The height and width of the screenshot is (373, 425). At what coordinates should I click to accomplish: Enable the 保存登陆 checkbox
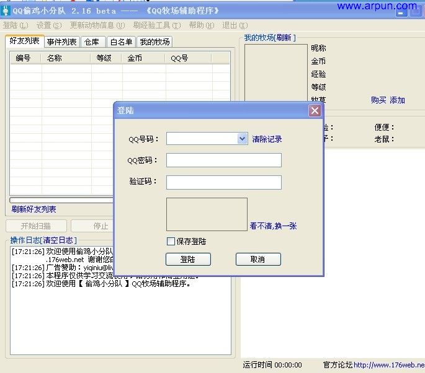tap(171, 241)
